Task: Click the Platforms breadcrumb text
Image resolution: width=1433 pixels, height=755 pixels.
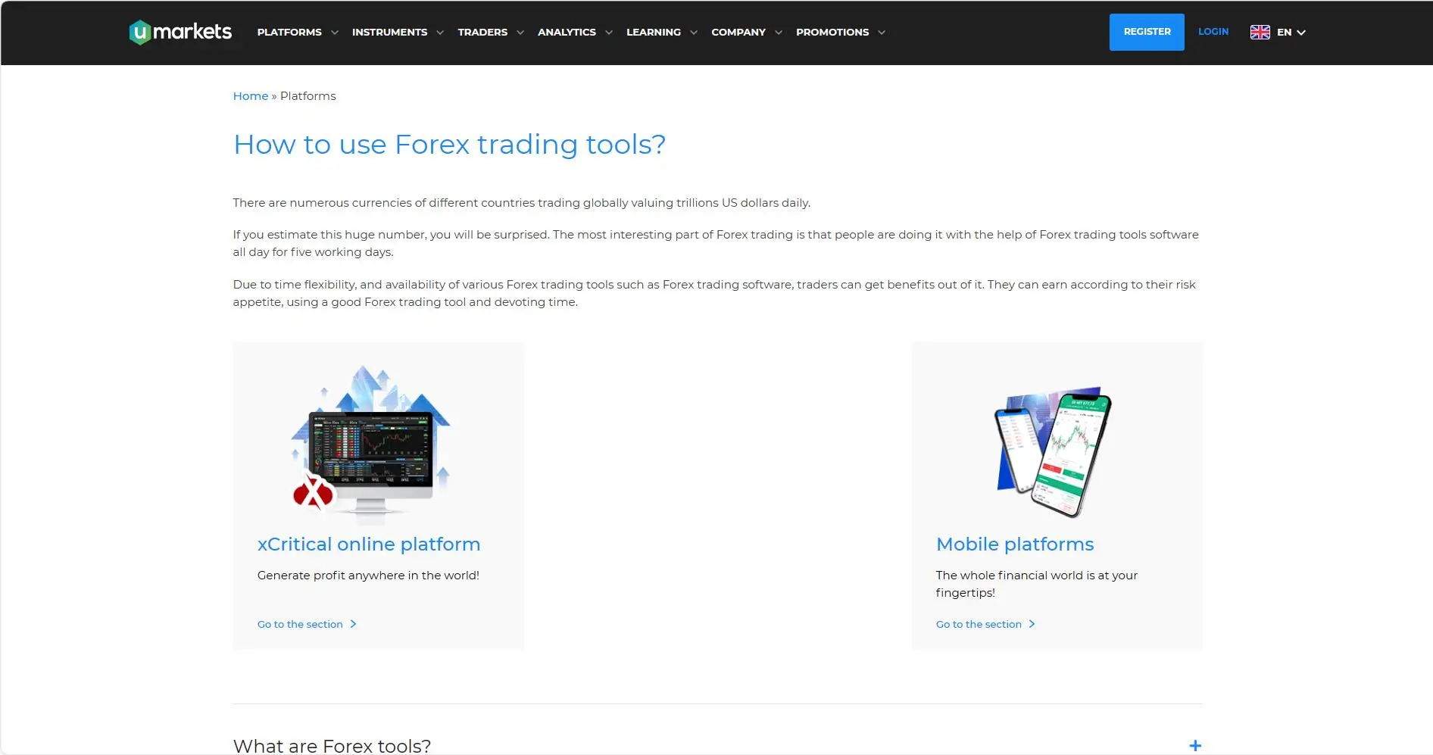Action: [x=308, y=95]
